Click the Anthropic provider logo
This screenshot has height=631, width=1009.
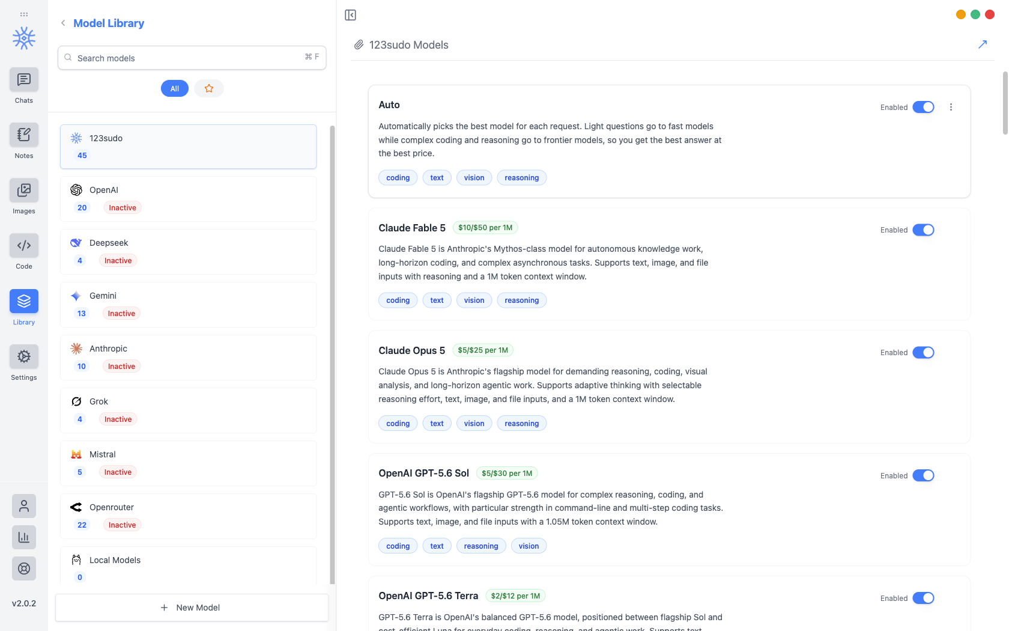point(76,349)
